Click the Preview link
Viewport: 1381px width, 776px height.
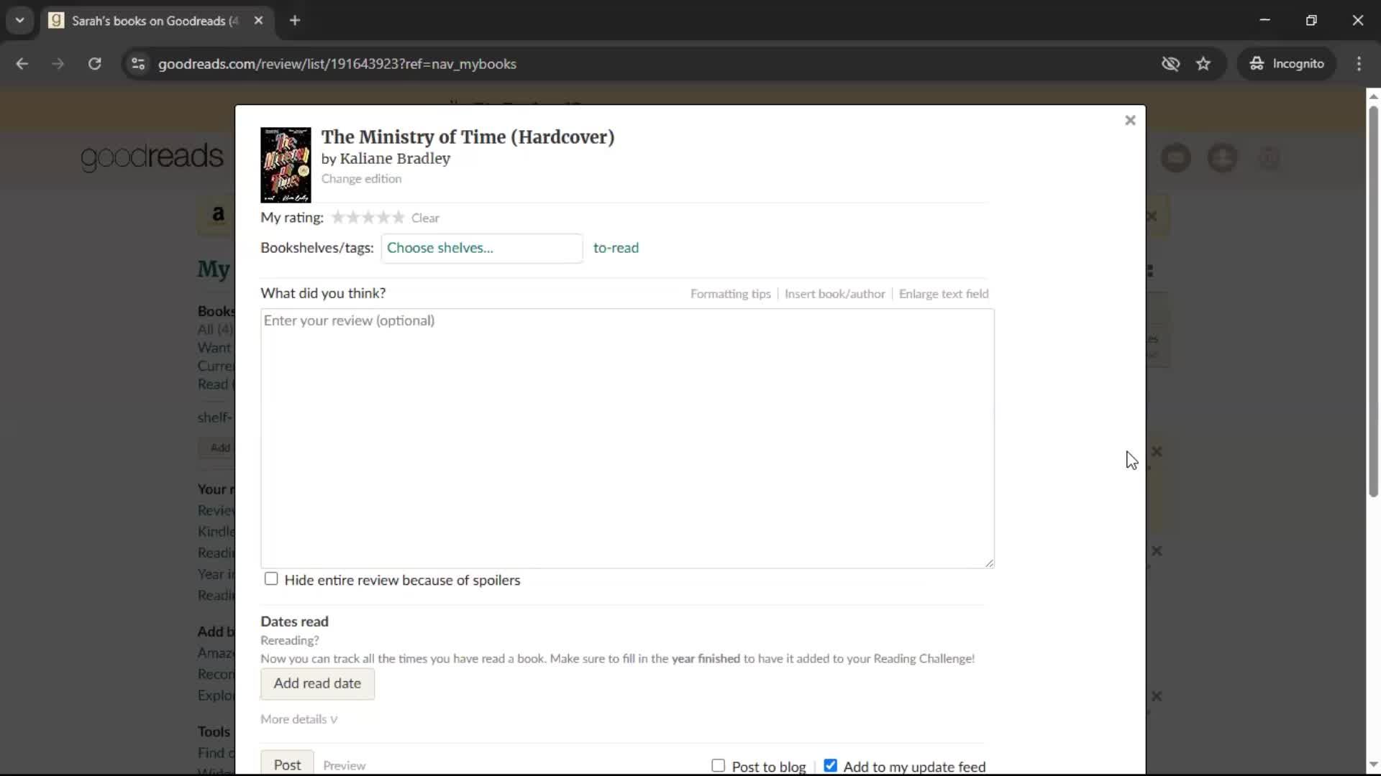pyautogui.click(x=344, y=766)
